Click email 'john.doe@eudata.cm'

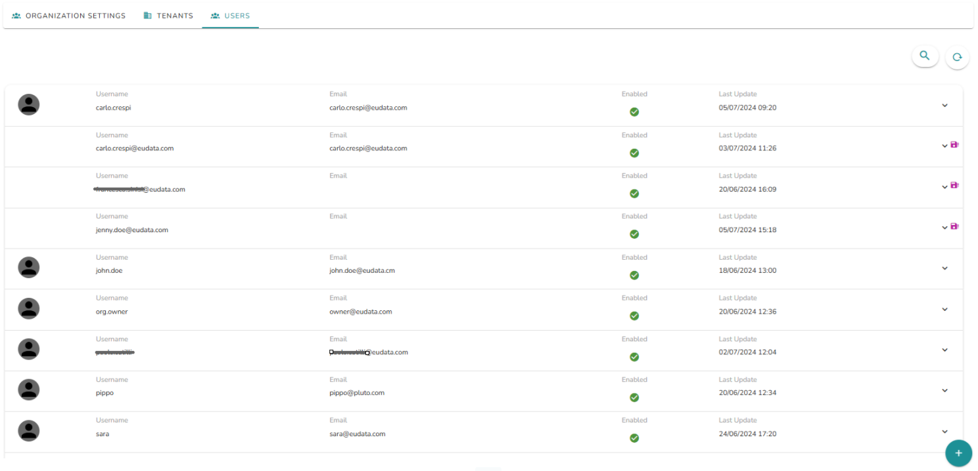coord(362,270)
